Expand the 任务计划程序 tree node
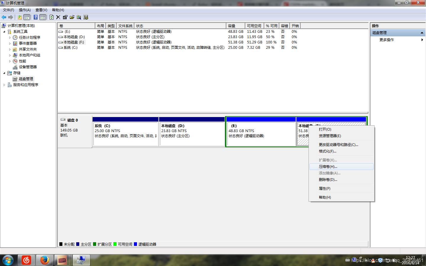Viewport: 426px width, 266px height. [10, 38]
